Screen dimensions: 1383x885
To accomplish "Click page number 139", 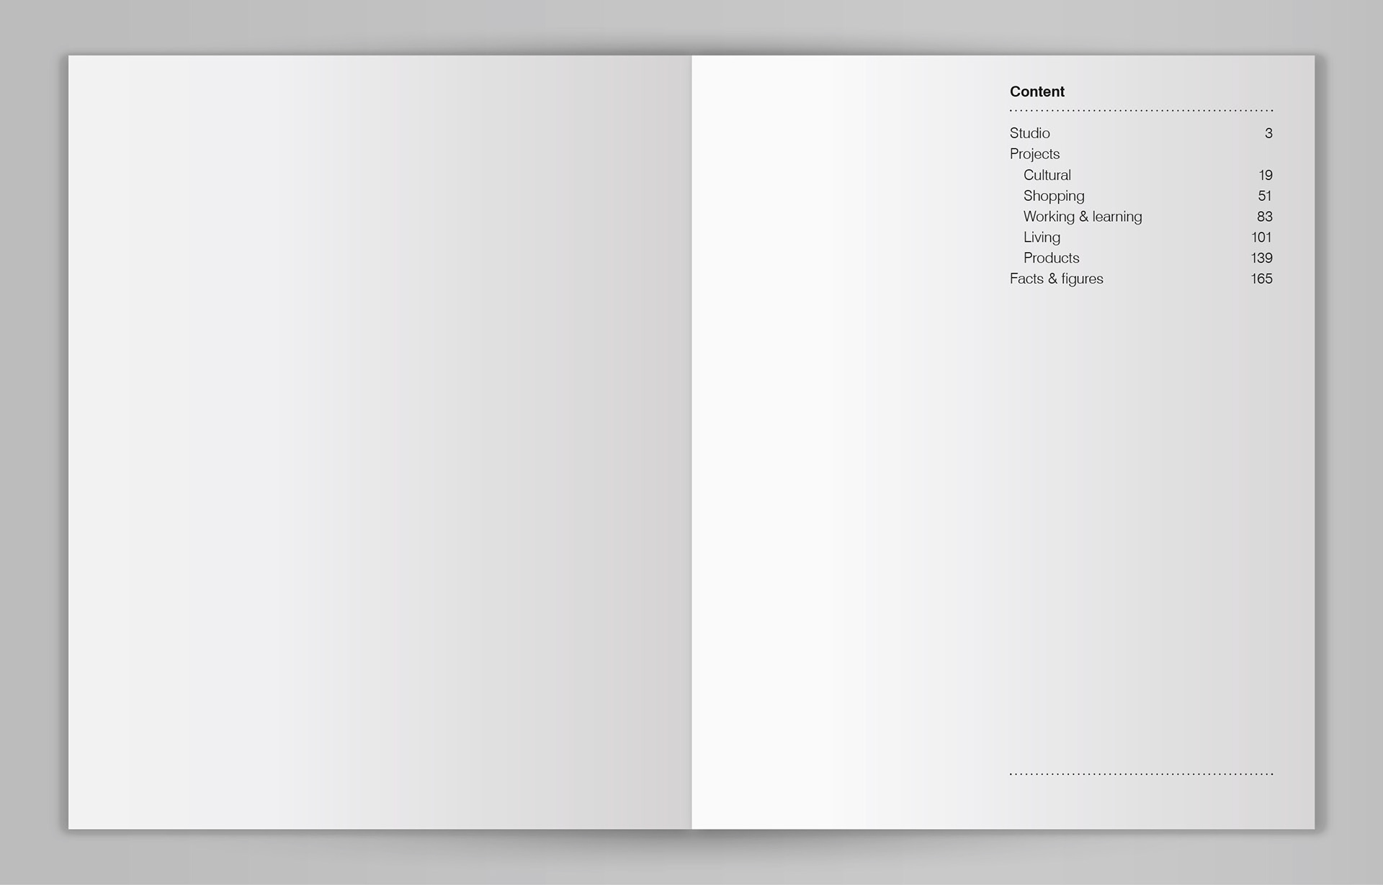I will [x=1261, y=258].
